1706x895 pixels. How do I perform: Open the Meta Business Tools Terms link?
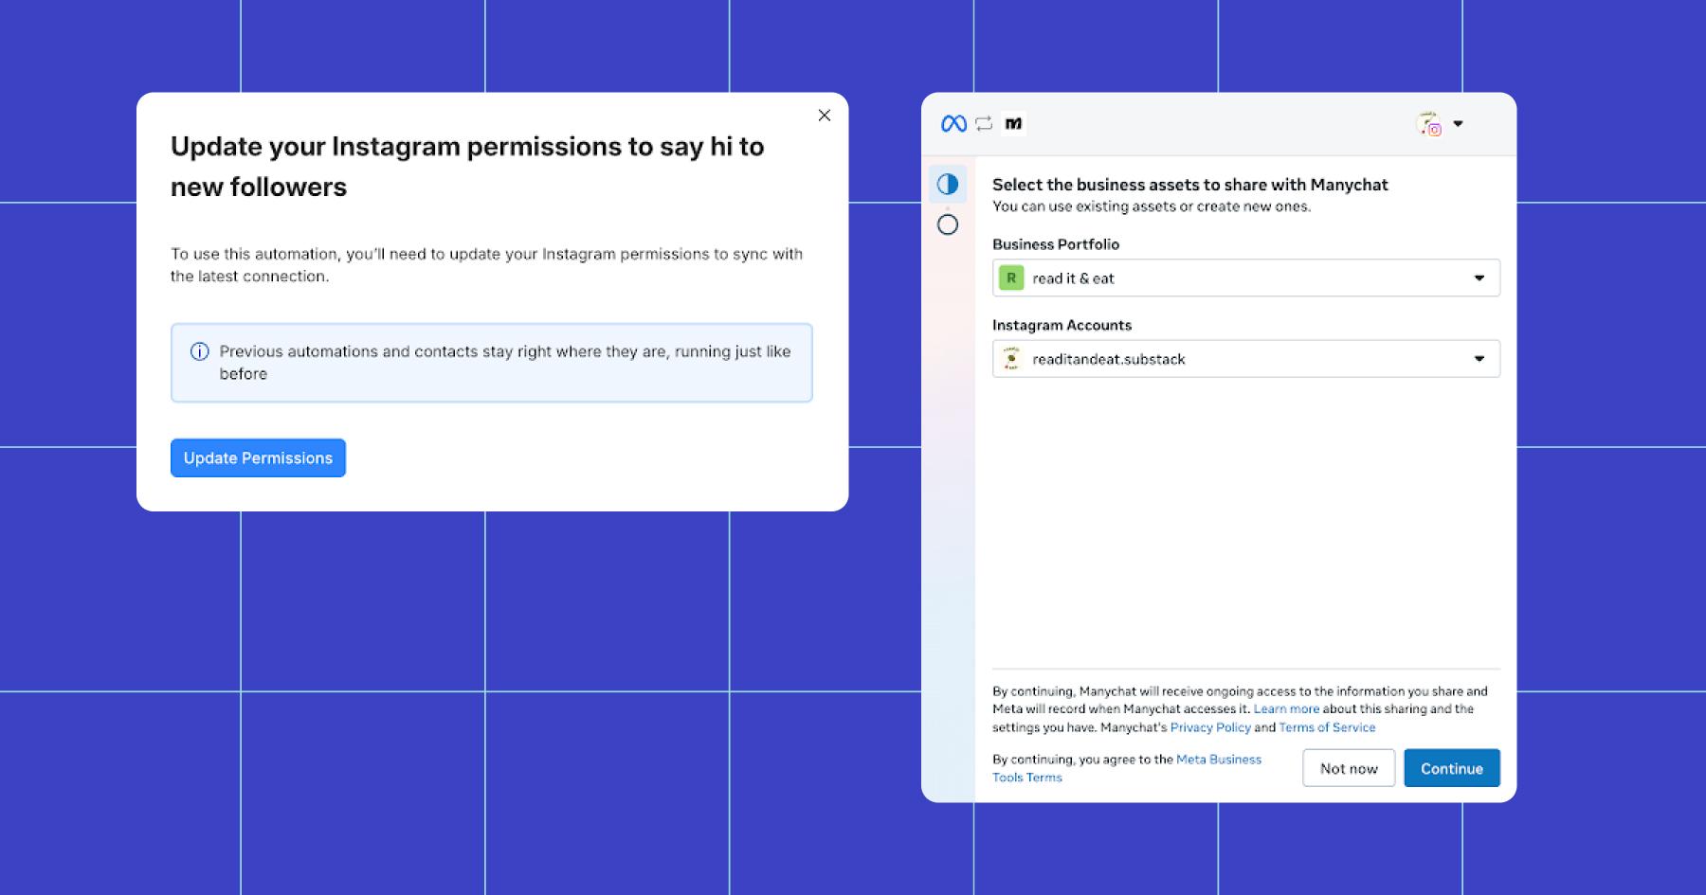[1127, 768]
